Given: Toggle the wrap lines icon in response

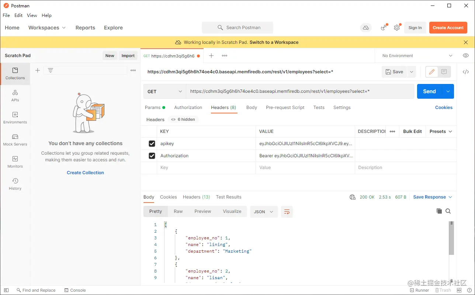Looking at the screenshot, I should tap(287, 212).
